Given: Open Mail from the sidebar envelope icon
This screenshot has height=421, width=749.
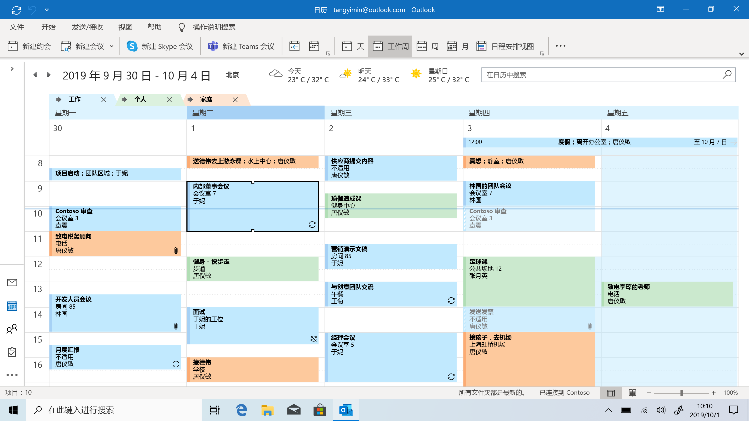Looking at the screenshot, I should [x=12, y=282].
